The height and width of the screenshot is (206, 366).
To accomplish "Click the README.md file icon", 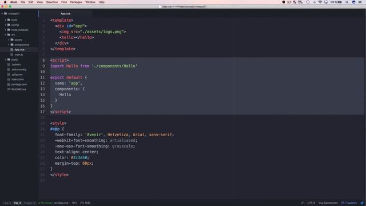I will pyautogui.click(x=9, y=89).
